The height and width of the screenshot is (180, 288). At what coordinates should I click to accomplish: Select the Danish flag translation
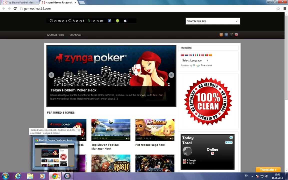[182, 55]
